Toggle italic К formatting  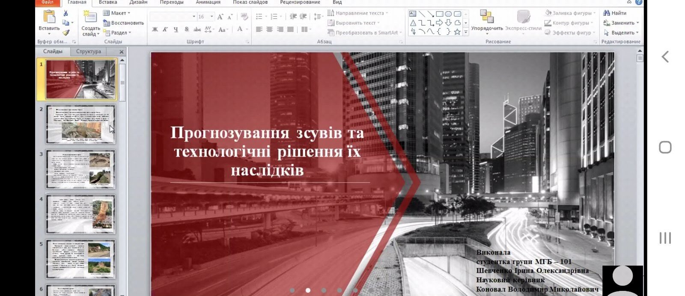pos(165,30)
